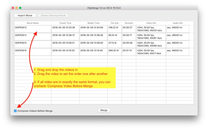Click modify time 2018-05-09 13:19:45

pyautogui.click(x=93, y=52)
